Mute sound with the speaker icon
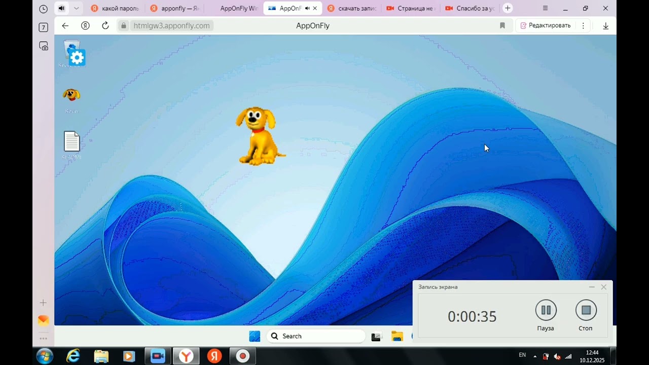Viewport: 649px width, 365px height. 61,8
